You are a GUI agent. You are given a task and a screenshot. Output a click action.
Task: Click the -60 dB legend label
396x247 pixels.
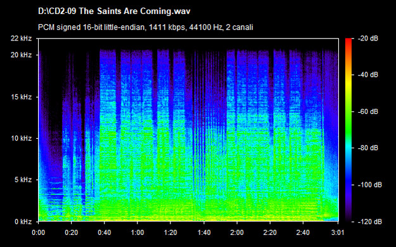click(367, 111)
